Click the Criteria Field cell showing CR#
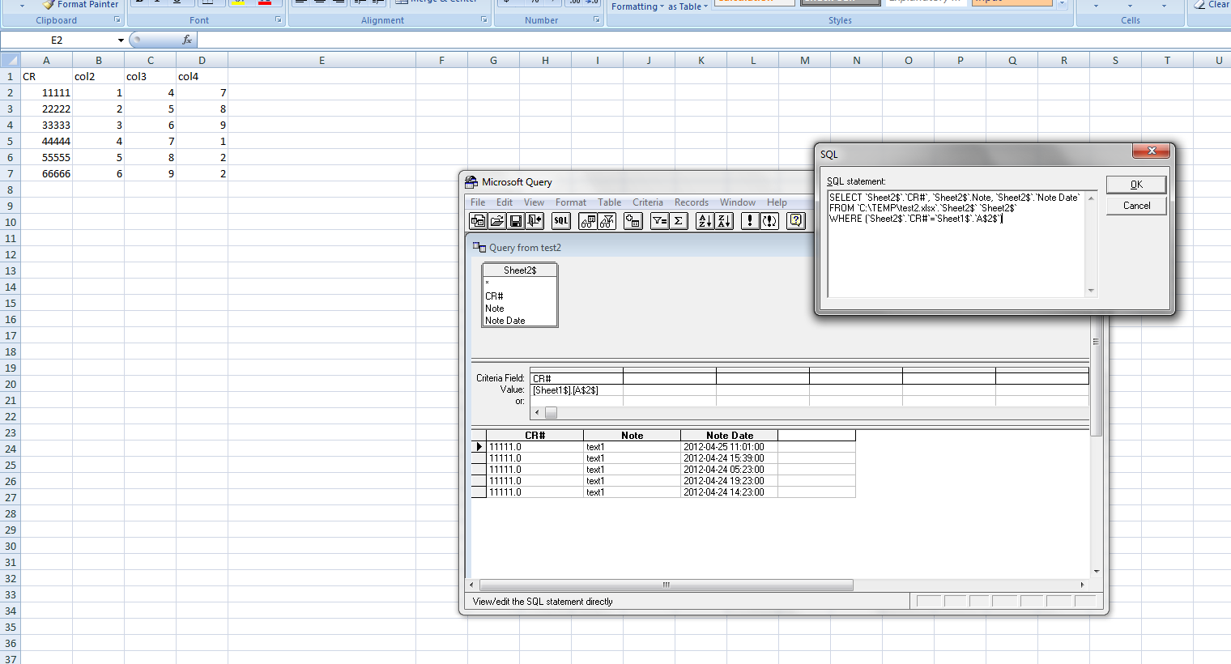1231x664 pixels. (x=575, y=377)
